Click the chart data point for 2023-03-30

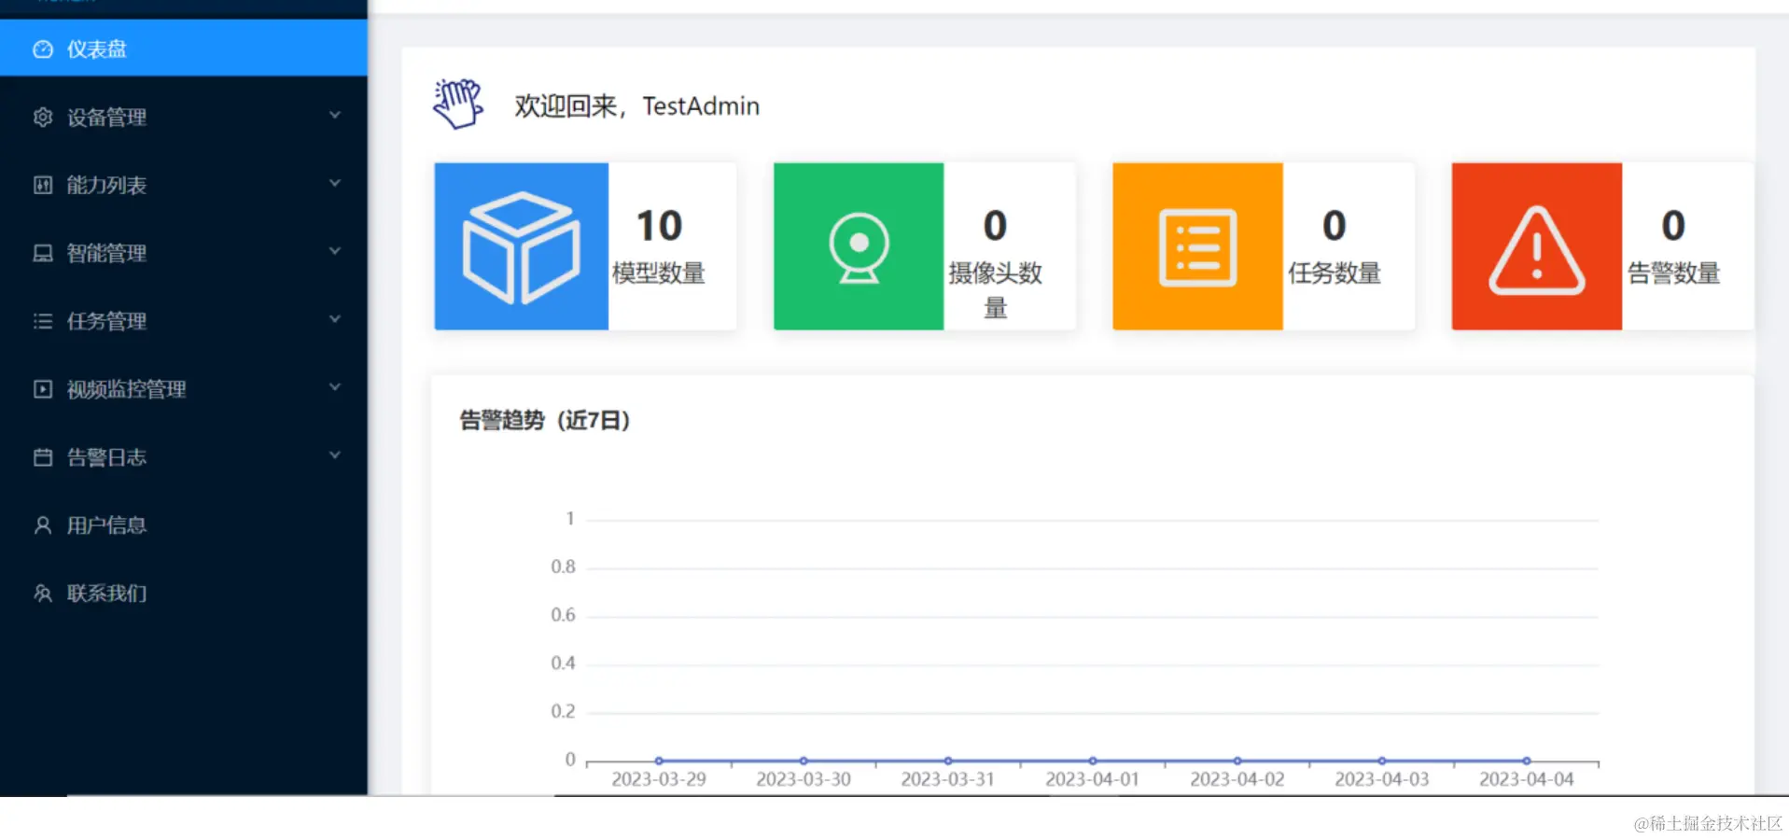[x=804, y=761]
